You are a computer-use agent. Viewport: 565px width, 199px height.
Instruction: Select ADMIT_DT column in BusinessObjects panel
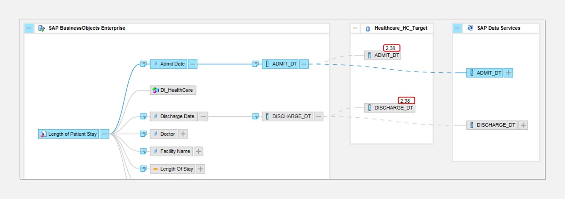(280, 64)
